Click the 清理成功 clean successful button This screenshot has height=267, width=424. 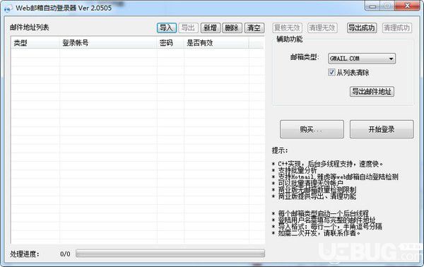(x=396, y=28)
